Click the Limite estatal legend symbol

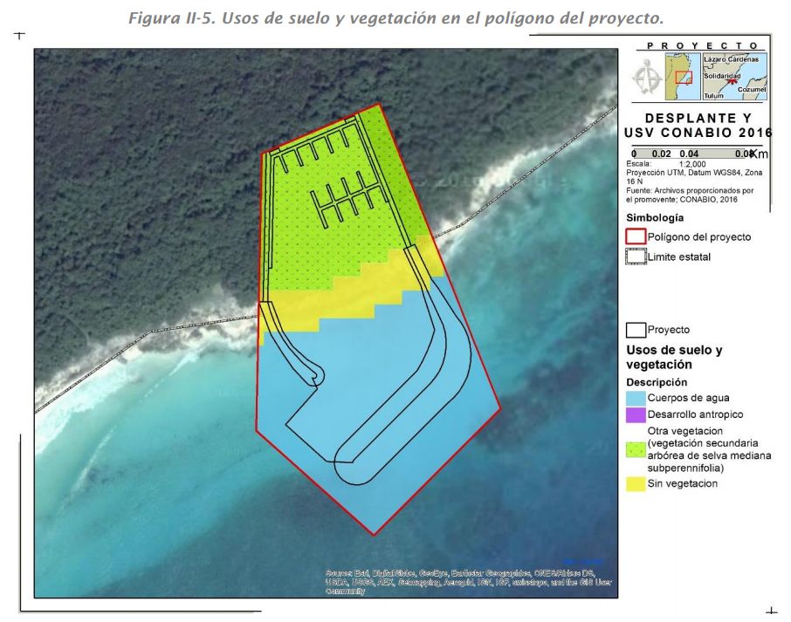[x=636, y=257]
